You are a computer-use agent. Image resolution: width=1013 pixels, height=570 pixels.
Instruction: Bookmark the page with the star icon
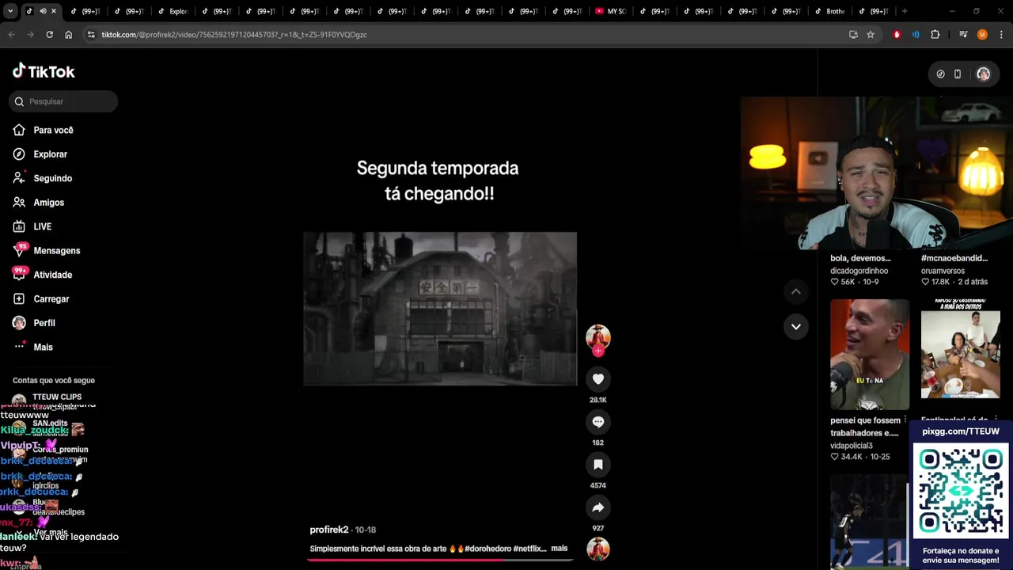click(871, 35)
